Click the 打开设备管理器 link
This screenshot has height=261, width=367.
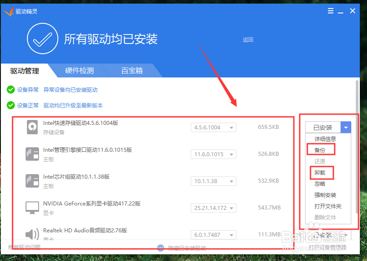328,248
